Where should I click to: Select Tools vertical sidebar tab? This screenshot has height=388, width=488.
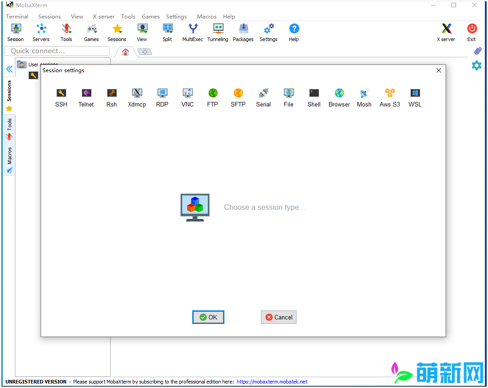click(9, 129)
